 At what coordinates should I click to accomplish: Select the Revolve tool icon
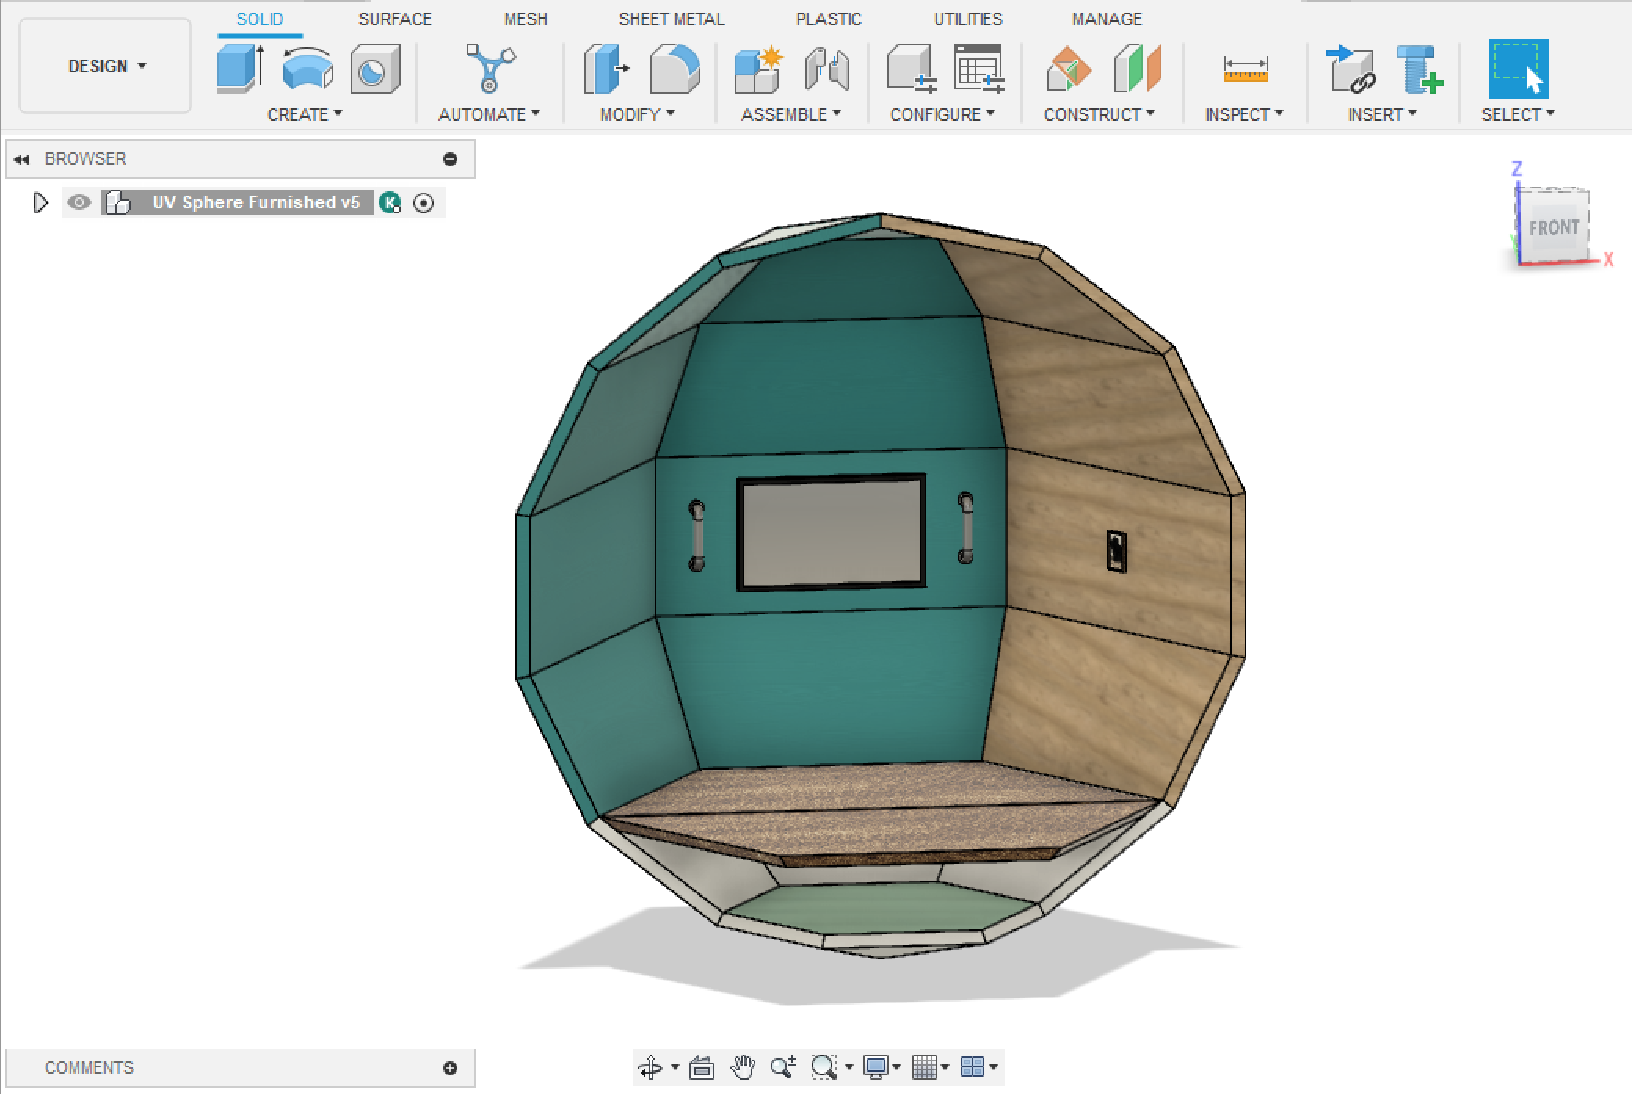coord(307,69)
